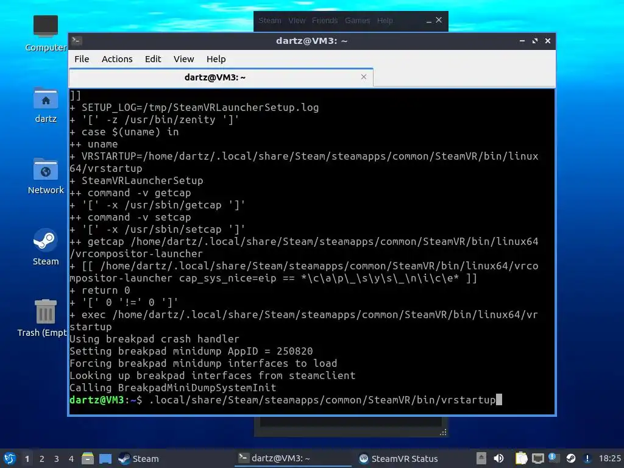Viewport: 624px width, 468px height.
Task: Click '++ command -v setcap' line
Action: pyautogui.click(x=130, y=217)
